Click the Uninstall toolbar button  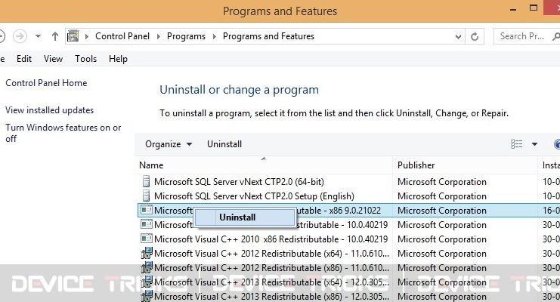click(x=224, y=144)
